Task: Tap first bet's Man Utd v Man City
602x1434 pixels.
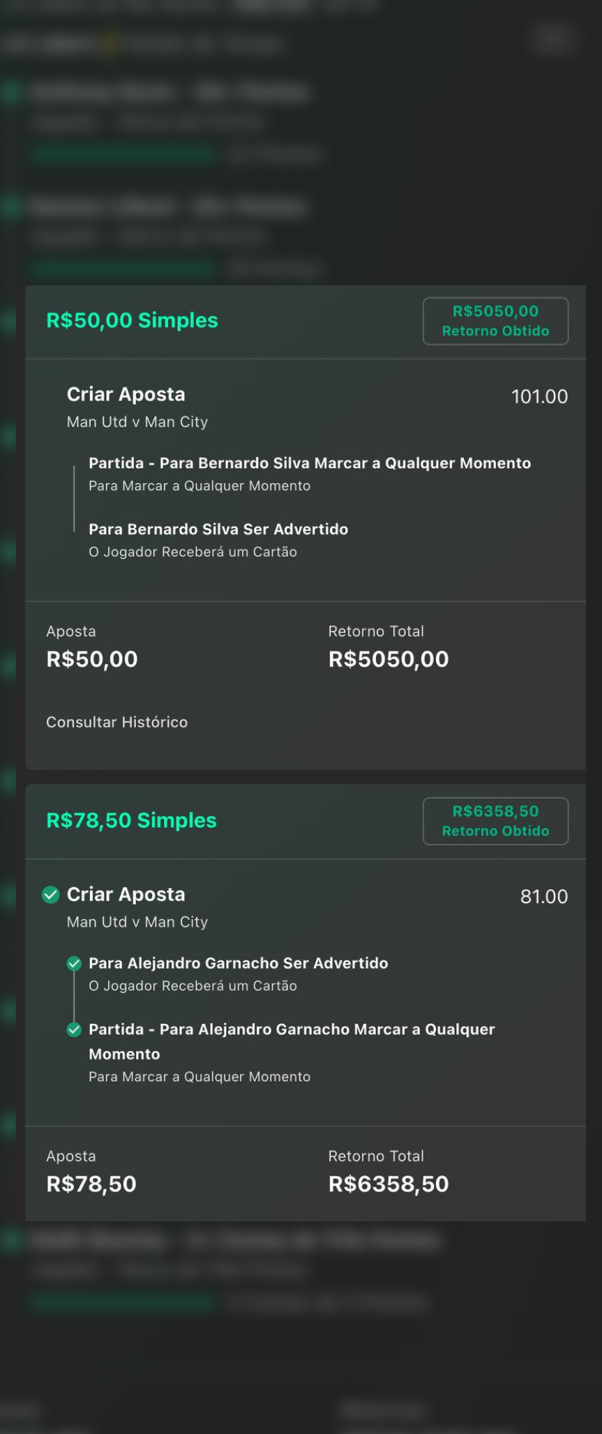Action: (x=137, y=422)
